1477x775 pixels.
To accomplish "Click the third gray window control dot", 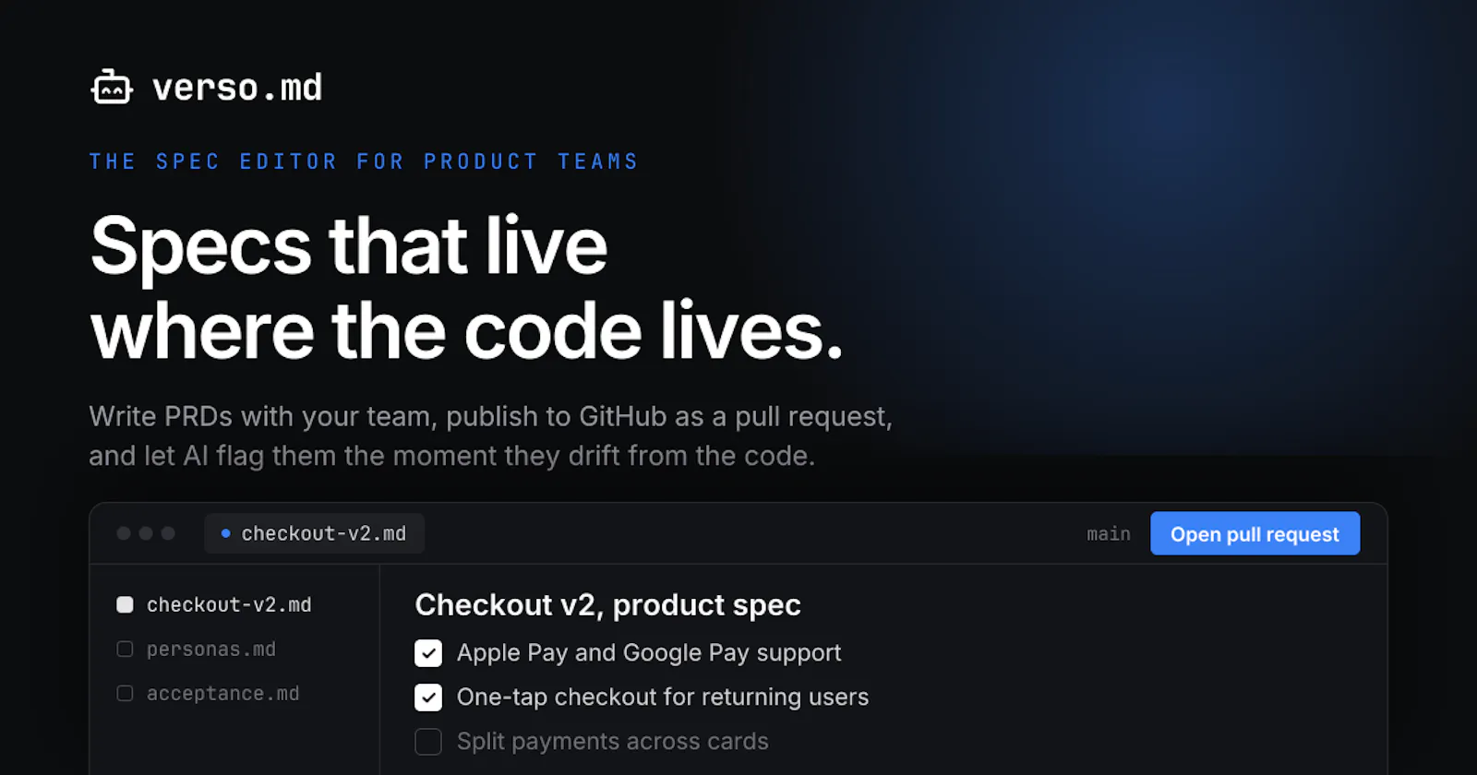I will pos(168,533).
